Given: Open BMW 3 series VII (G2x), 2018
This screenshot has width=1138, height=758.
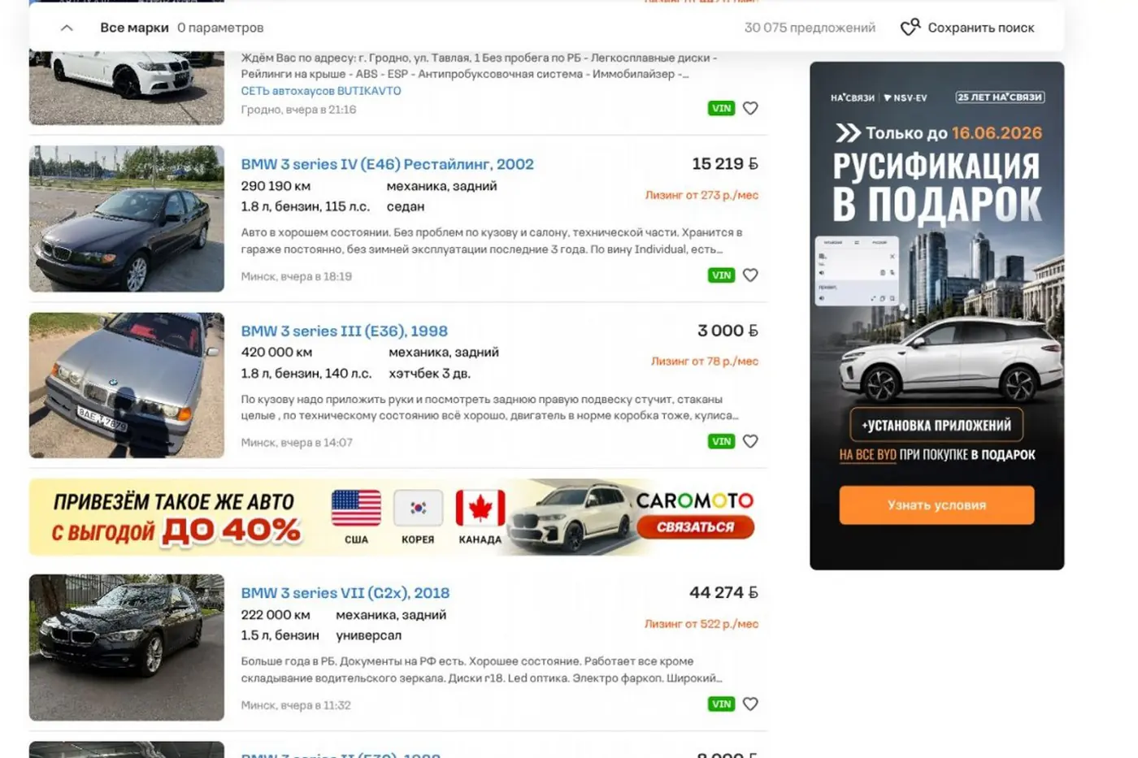Looking at the screenshot, I should pos(345,593).
